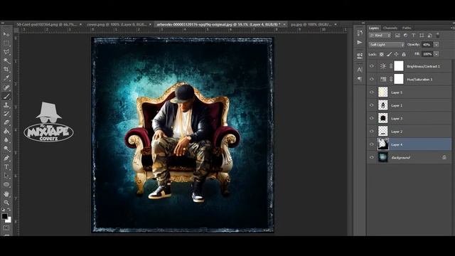Viewport: 455px width, 256px height.
Task: Select the Horizontal Type tool
Action: point(6,167)
